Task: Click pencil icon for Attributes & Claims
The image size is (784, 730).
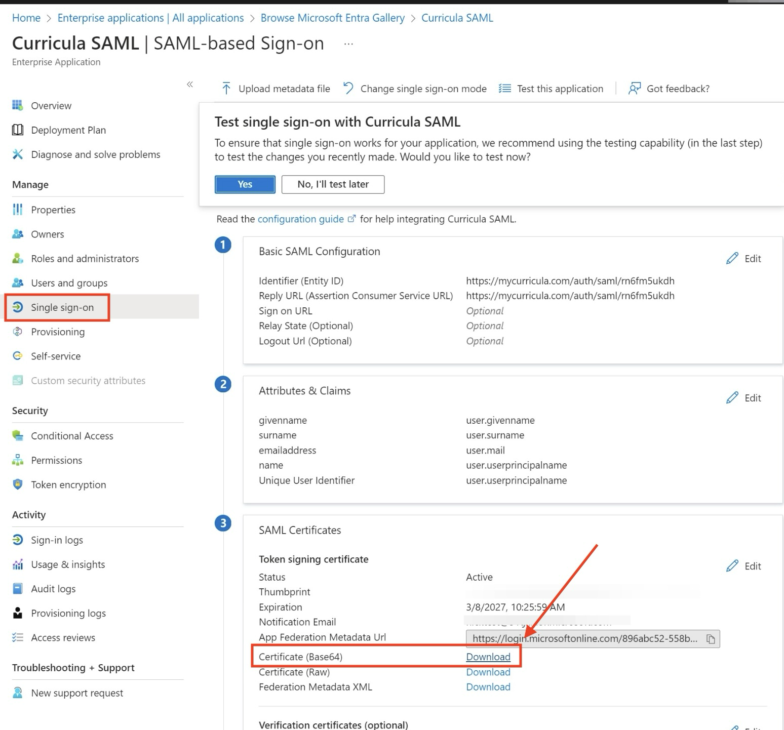Action: pyautogui.click(x=732, y=397)
